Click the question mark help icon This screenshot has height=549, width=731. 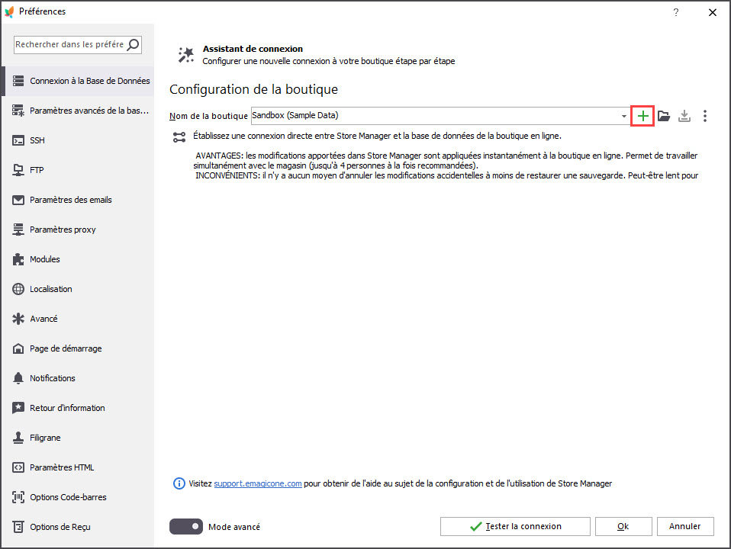pos(676,12)
